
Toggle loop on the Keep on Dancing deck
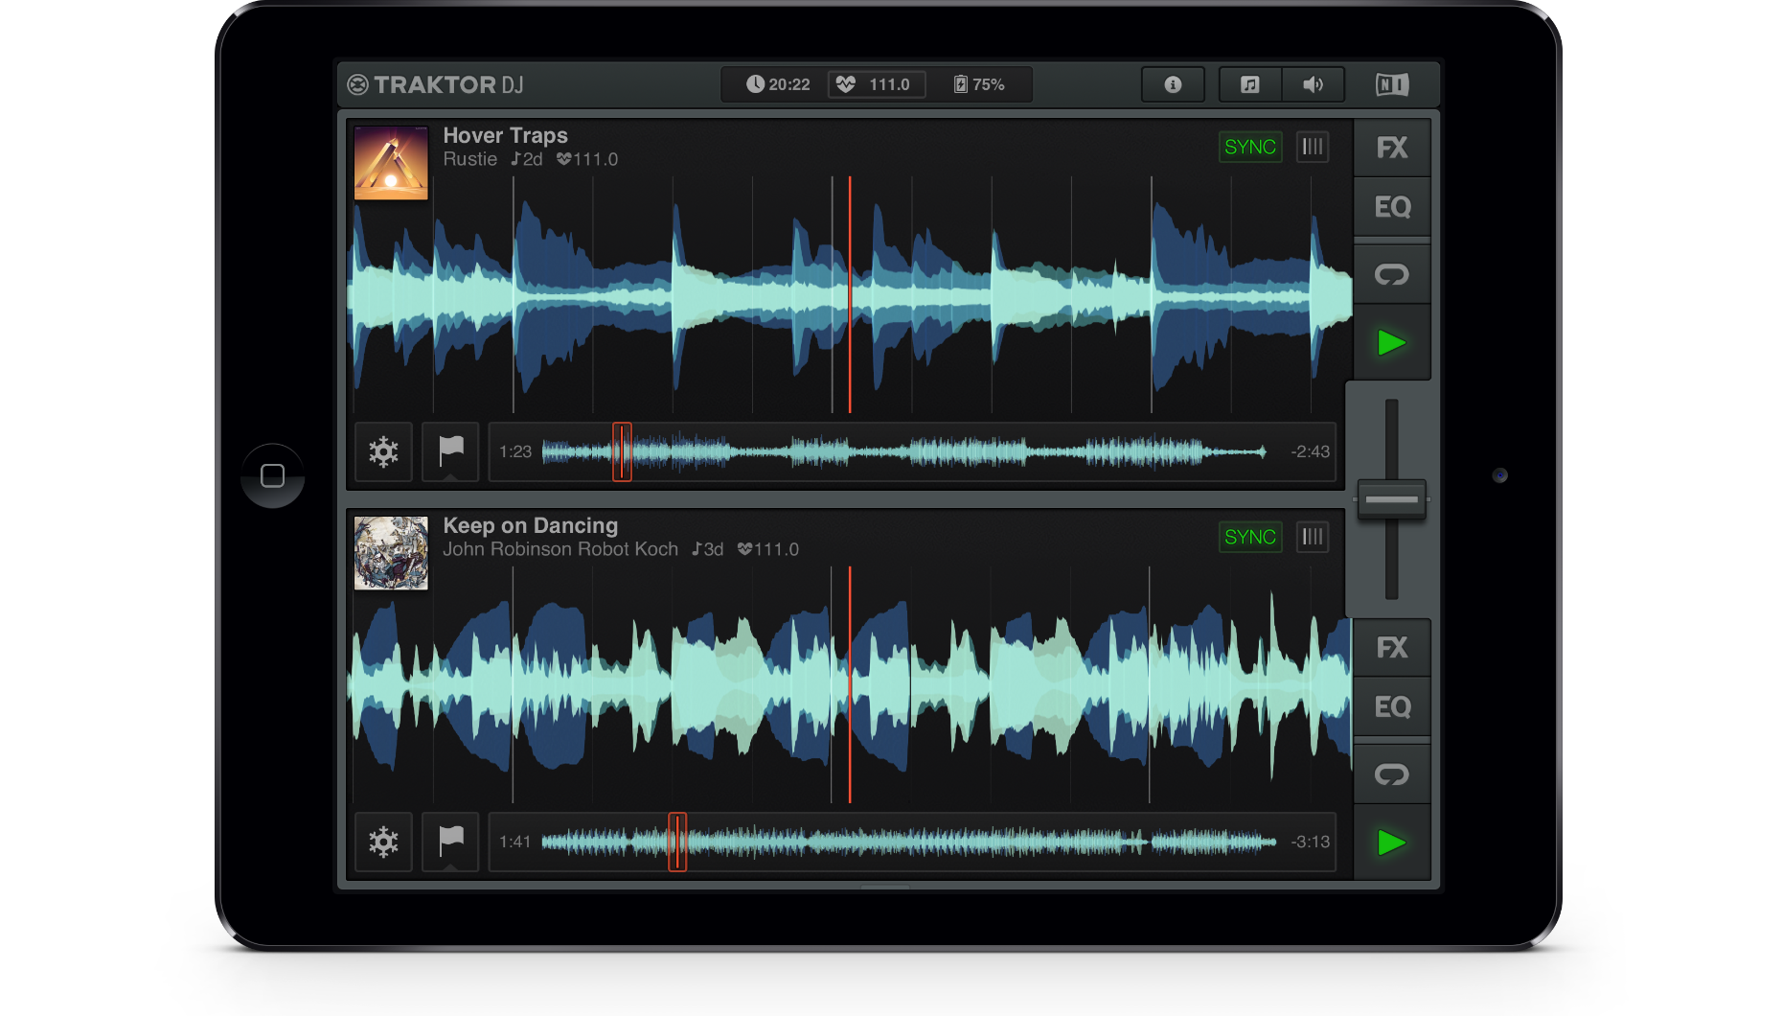pyautogui.click(x=1391, y=774)
